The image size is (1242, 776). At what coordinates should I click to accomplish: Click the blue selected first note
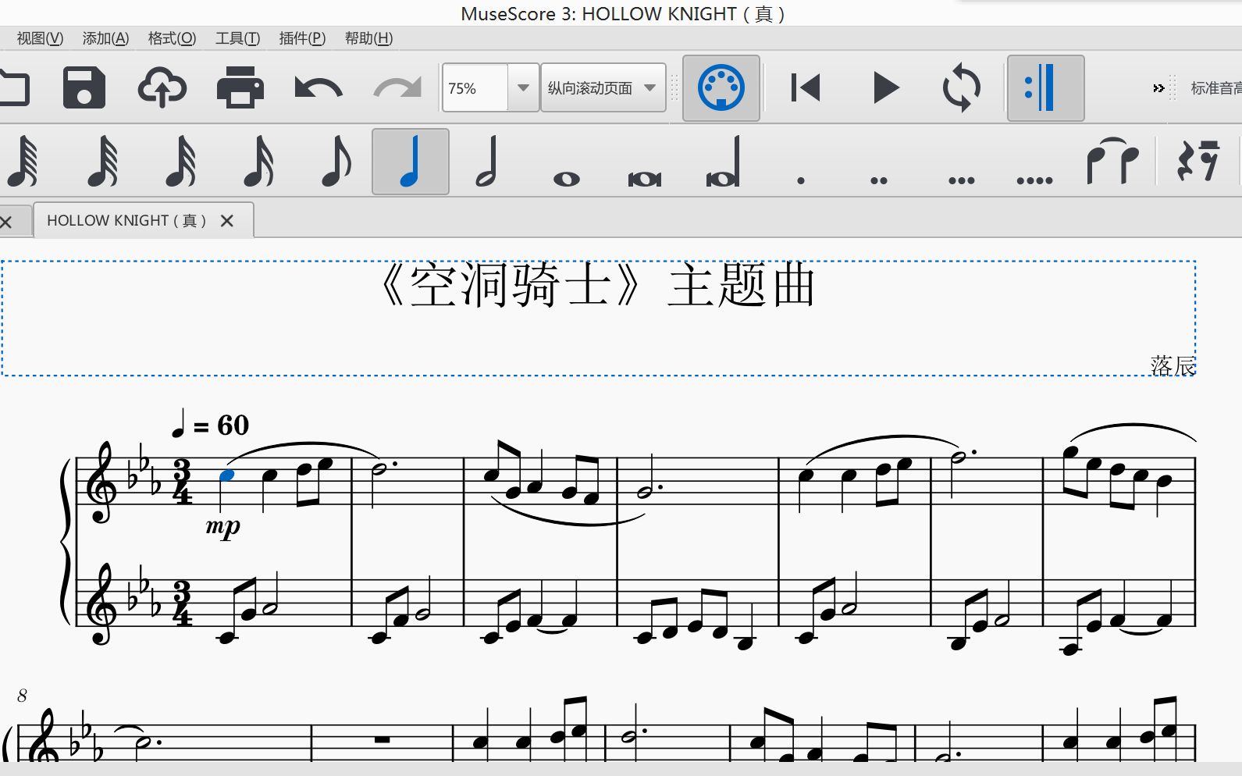pos(227,475)
